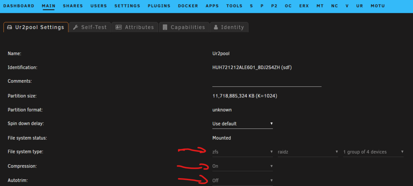Image resolution: width=413 pixels, height=186 pixels.
Task: Open the raidz layout dropdown
Action: point(308,152)
